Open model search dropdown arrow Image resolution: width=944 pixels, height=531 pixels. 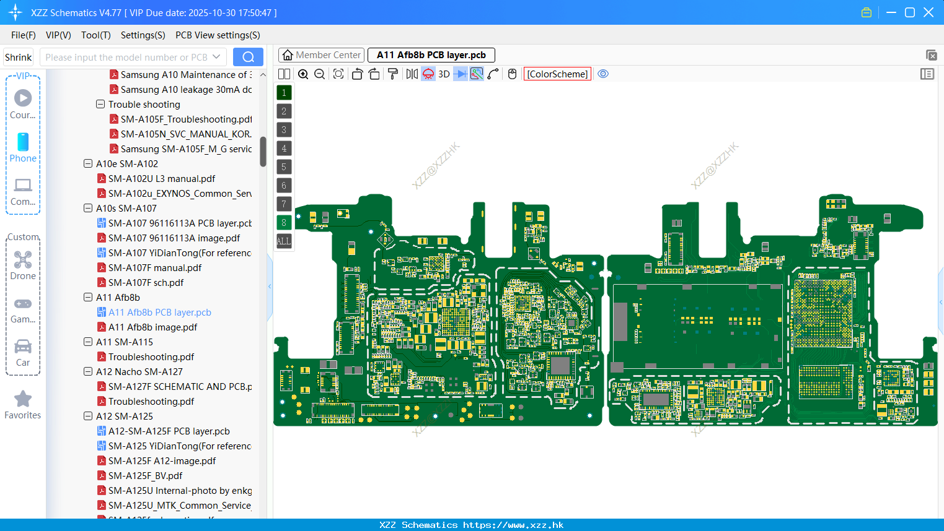click(216, 57)
